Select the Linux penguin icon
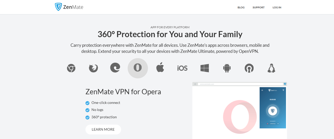 [x=271, y=68]
